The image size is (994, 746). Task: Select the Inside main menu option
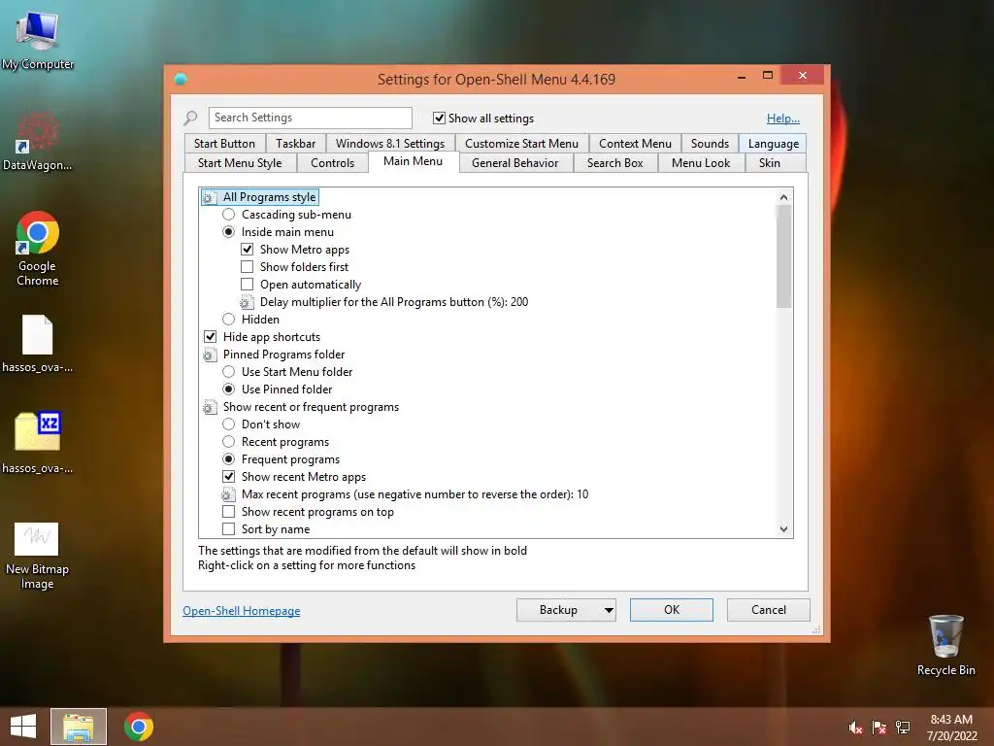coord(229,232)
